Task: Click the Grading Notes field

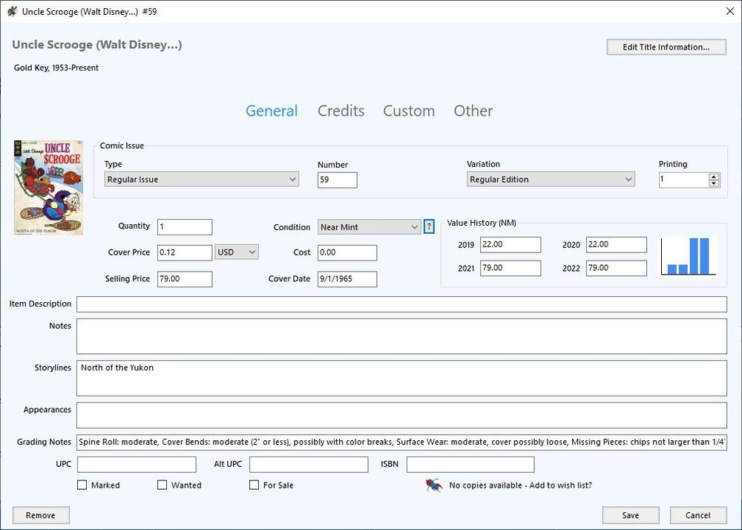Action: tap(401, 442)
